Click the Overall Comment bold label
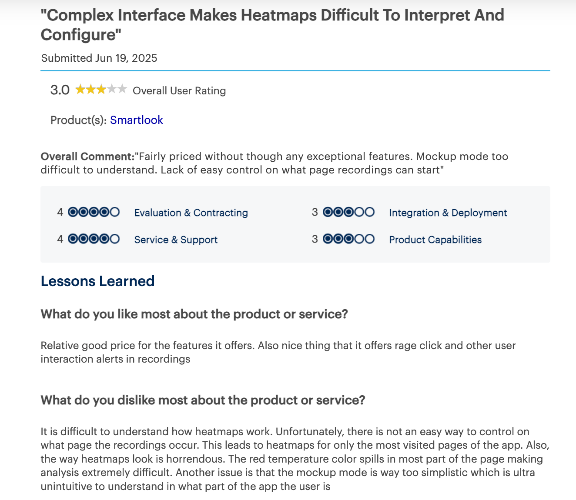The image size is (576, 500). point(87,157)
